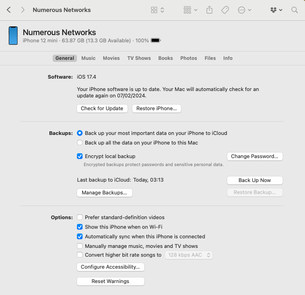
Task: Check Convert higher bit rate songs to
Action: point(80,255)
